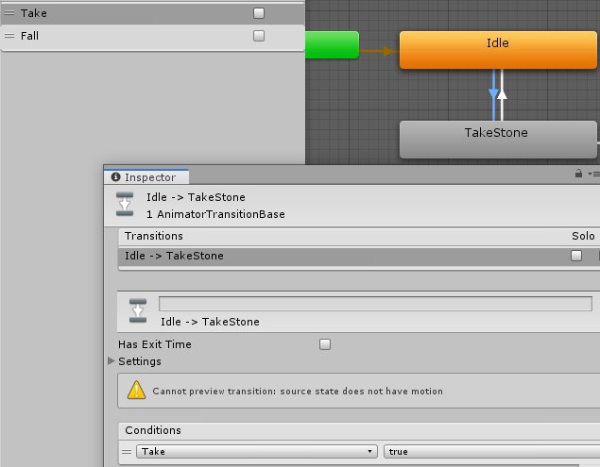Open the true condition value dropdown
Viewport: 600px width, 467px height.
pyautogui.click(x=491, y=451)
